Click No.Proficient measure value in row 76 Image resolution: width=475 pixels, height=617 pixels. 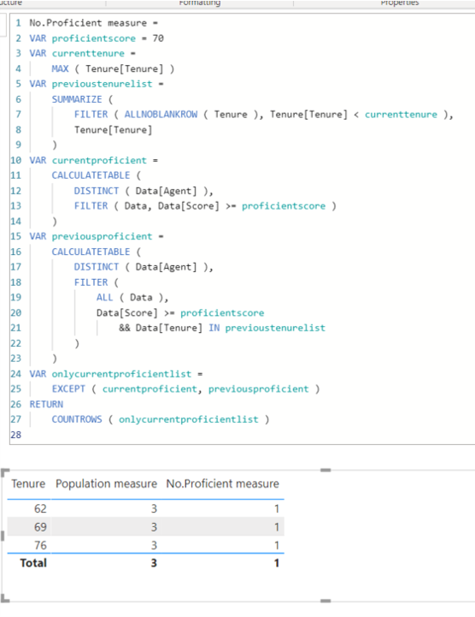point(277,545)
